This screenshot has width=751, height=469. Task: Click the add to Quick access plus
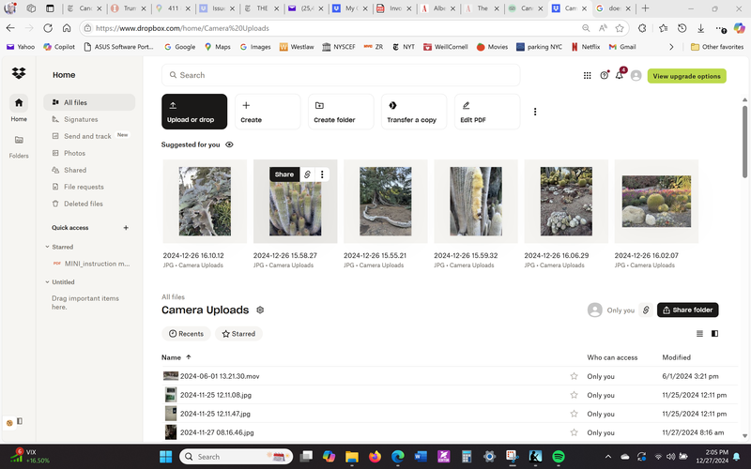(x=126, y=228)
